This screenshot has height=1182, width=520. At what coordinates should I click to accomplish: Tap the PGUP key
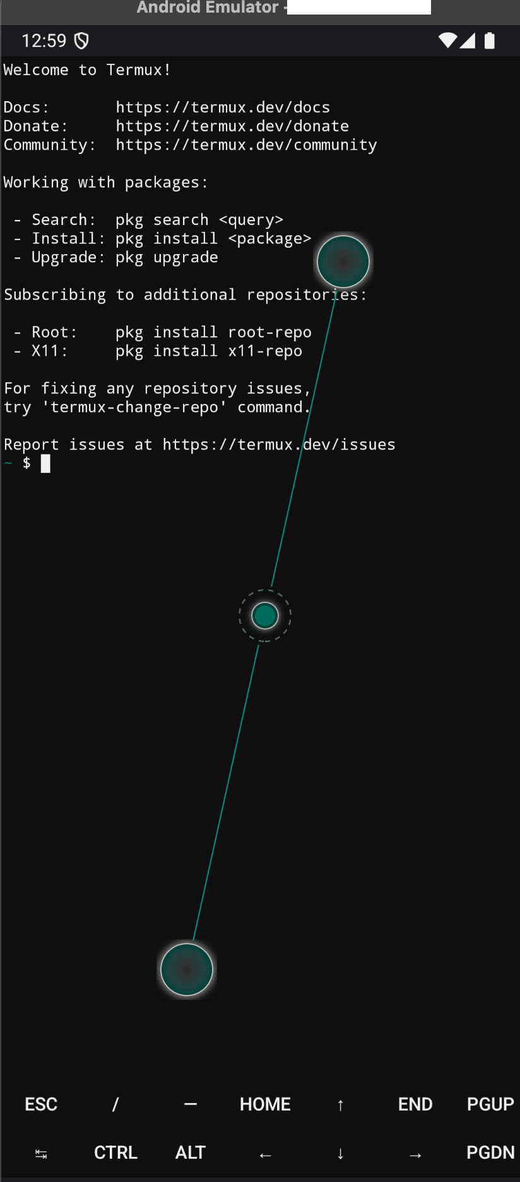490,1104
